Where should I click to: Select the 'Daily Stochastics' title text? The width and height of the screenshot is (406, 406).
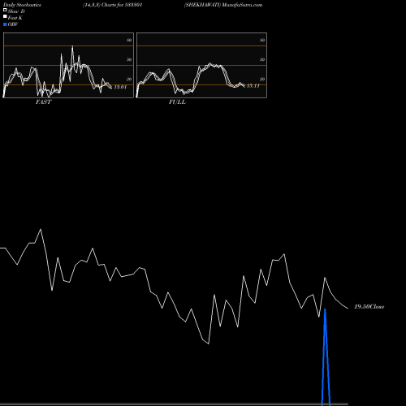point(22,5)
